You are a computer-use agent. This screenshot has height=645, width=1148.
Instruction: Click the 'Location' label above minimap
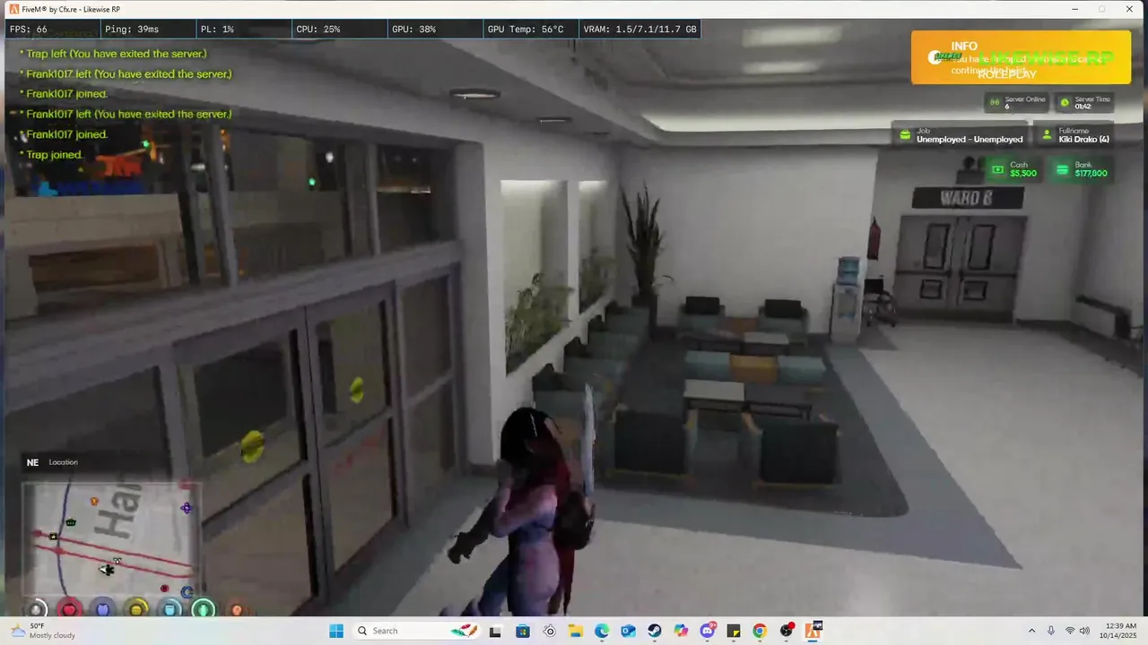tap(63, 462)
